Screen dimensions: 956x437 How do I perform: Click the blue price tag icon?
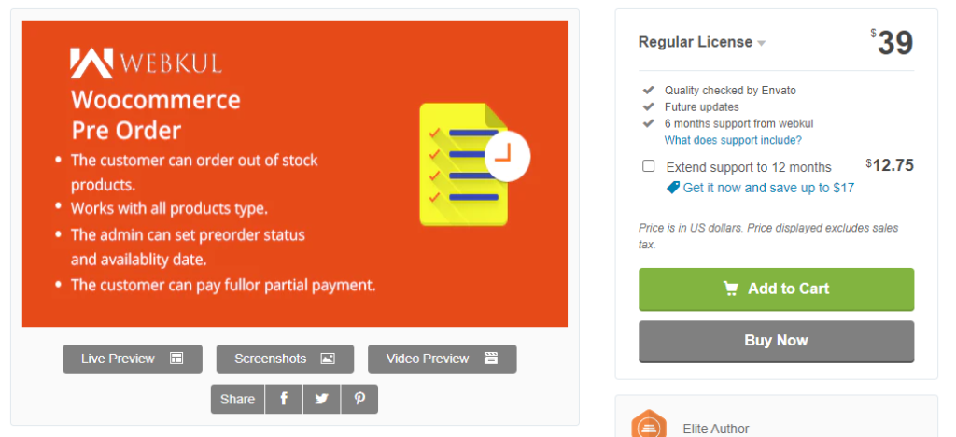673,189
